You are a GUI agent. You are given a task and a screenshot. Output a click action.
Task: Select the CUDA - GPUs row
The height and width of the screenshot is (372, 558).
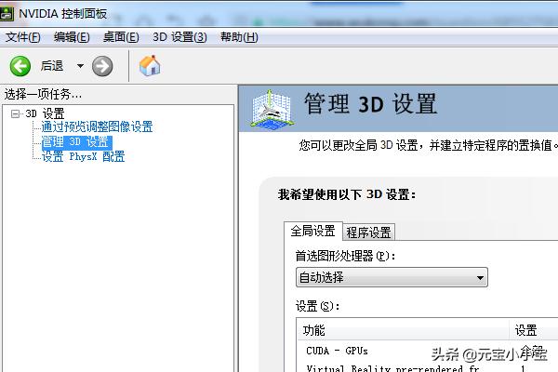pos(428,351)
